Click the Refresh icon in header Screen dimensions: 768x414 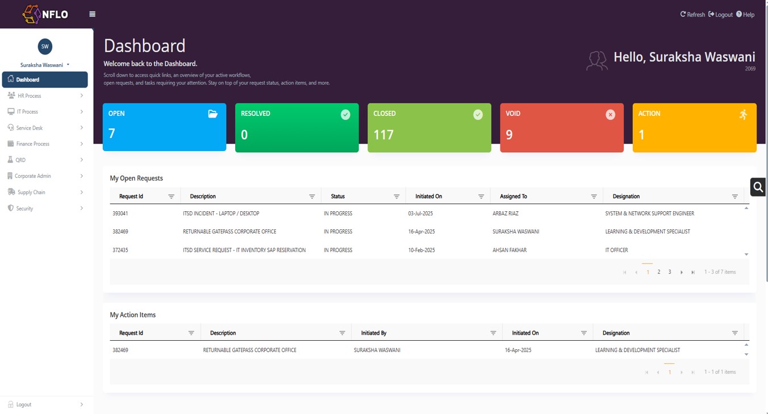click(x=683, y=14)
